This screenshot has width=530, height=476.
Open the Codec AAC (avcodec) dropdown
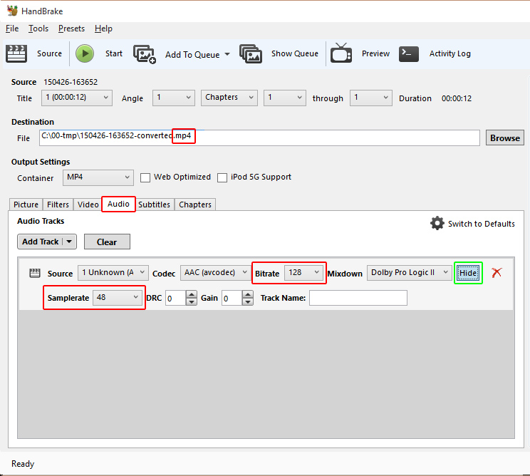215,272
